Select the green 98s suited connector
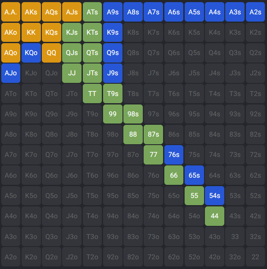 [133, 114]
